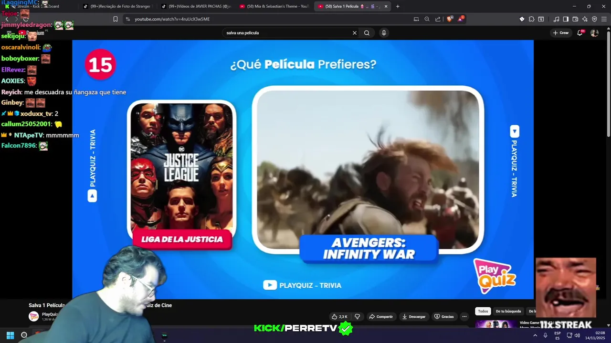Open the Brave VPN shield icon
Screen dimensions: 611x343
(x=594, y=19)
